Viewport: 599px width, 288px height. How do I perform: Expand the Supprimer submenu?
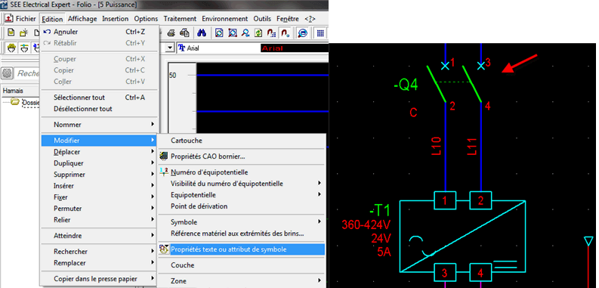click(x=99, y=175)
